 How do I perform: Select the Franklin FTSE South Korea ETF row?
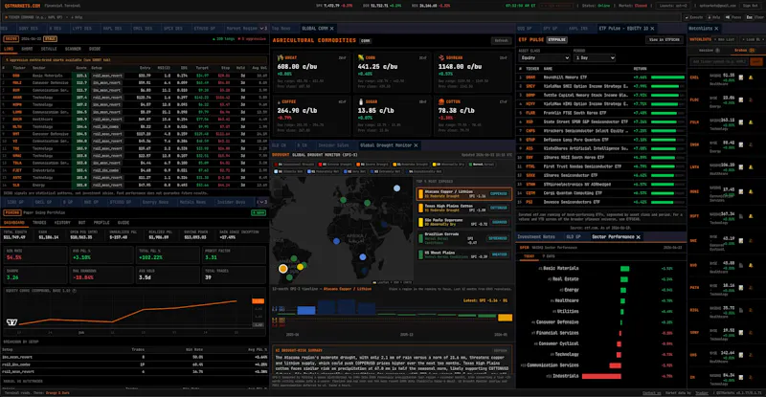click(x=601, y=113)
